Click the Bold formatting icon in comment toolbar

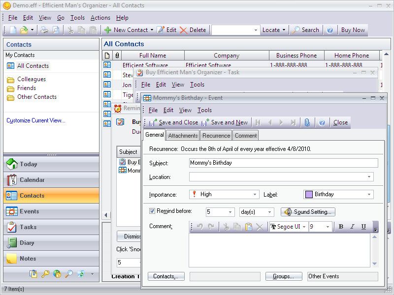coord(341,227)
